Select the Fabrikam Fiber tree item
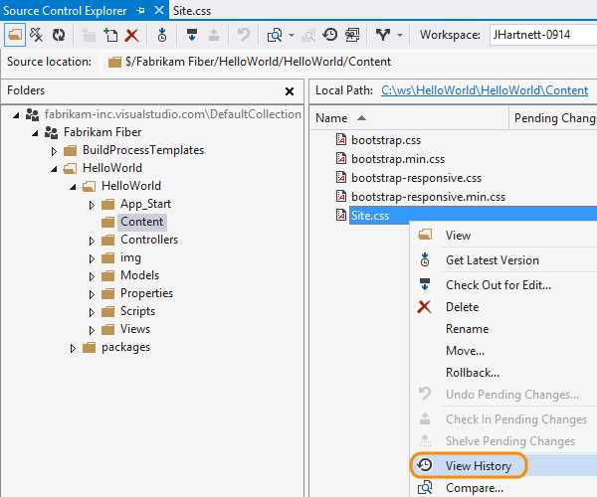This screenshot has height=497, width=597. click(x=102, y=132)
